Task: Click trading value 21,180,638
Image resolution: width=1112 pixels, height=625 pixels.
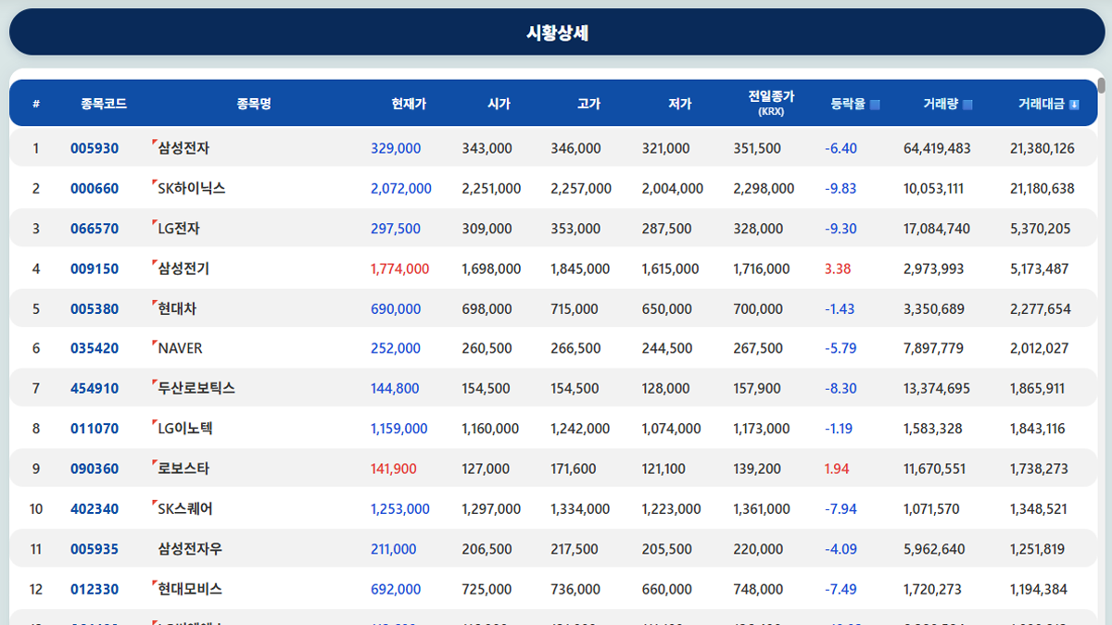Action: 1042,189
